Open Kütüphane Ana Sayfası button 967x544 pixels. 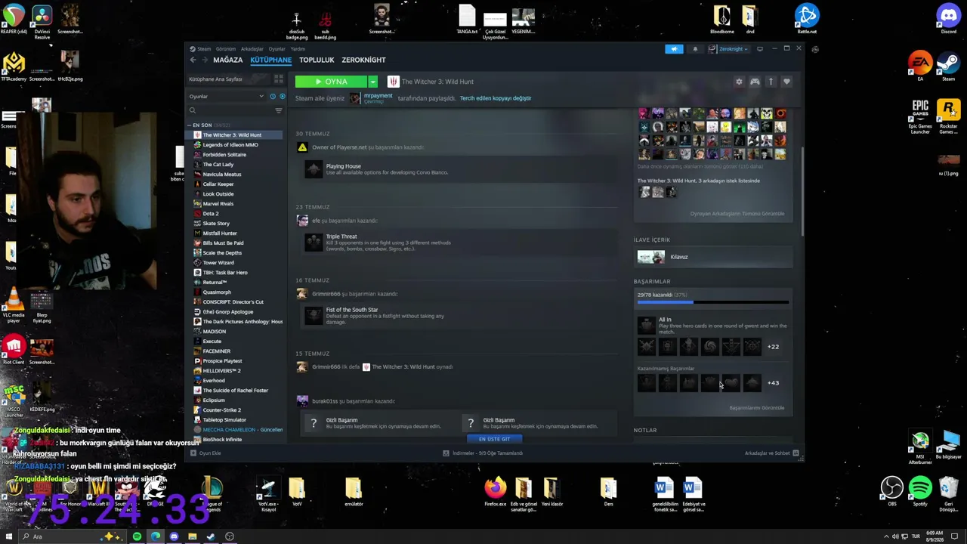point(229,79)
